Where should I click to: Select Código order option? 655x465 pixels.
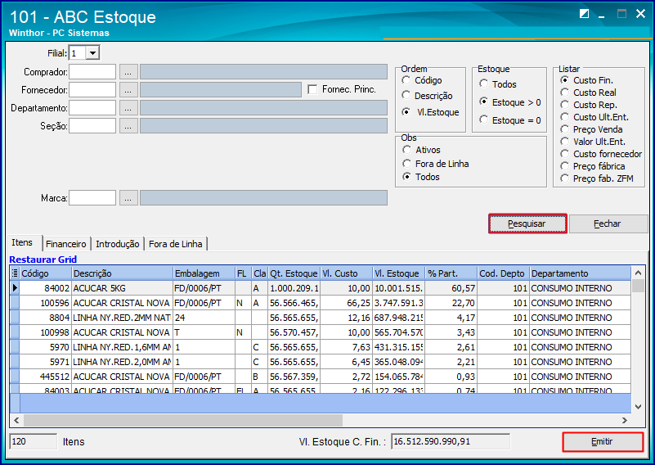point(406,80)
